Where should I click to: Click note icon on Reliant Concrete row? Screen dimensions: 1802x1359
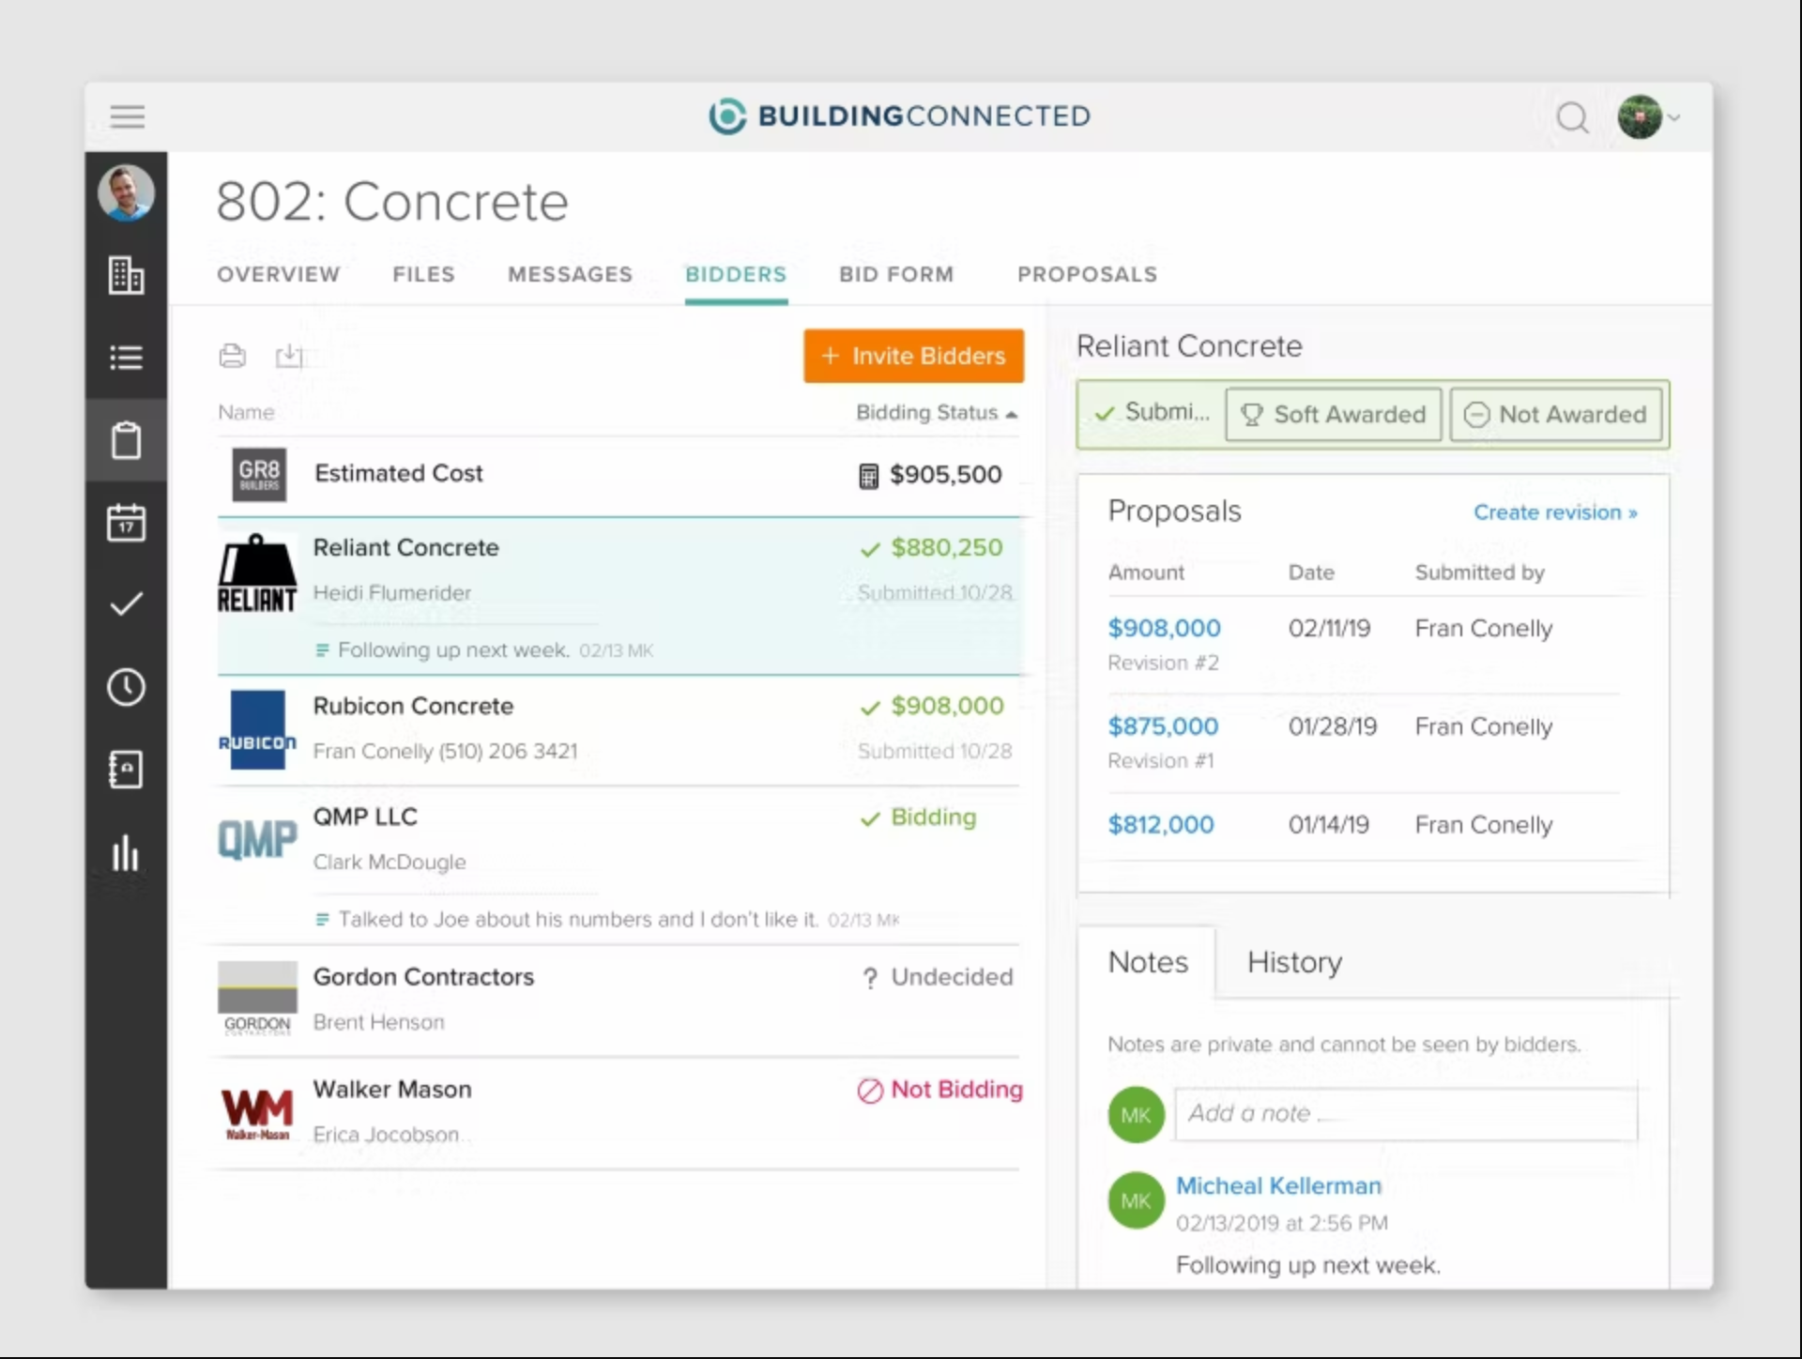click(x=322, y=650)
